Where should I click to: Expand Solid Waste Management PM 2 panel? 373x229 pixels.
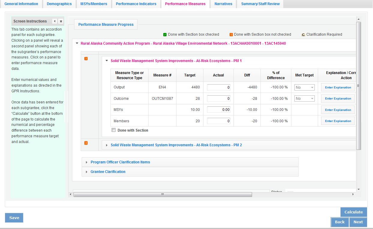tap(176, 145)
